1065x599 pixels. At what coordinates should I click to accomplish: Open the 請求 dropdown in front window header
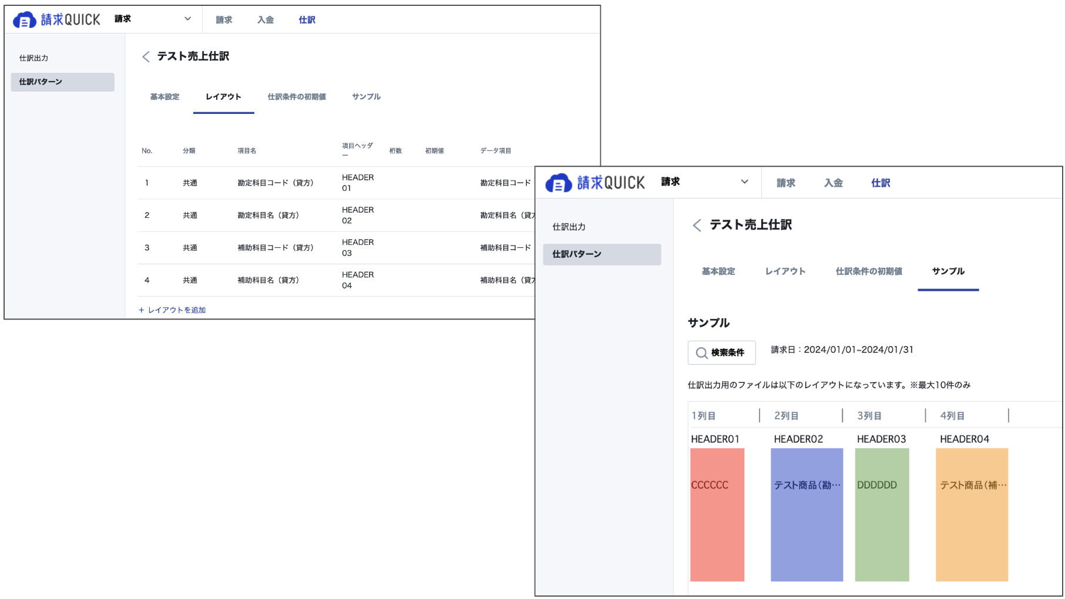pos(704,181)
